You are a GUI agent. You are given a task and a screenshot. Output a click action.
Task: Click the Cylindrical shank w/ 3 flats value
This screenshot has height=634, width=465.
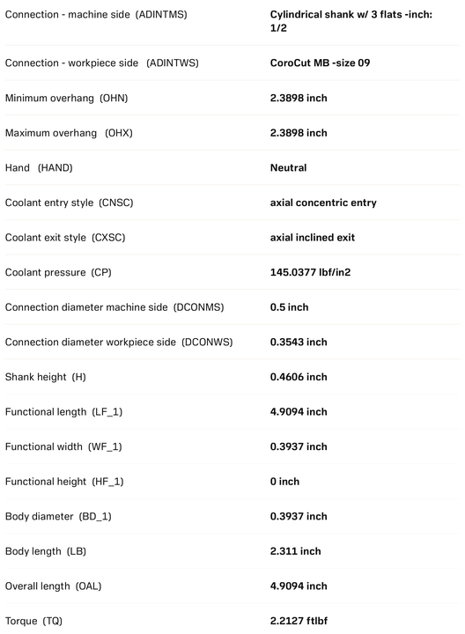351,21
